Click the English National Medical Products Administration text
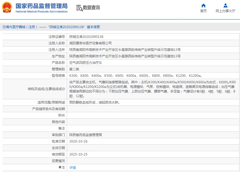240x172 pixels. 42,12
